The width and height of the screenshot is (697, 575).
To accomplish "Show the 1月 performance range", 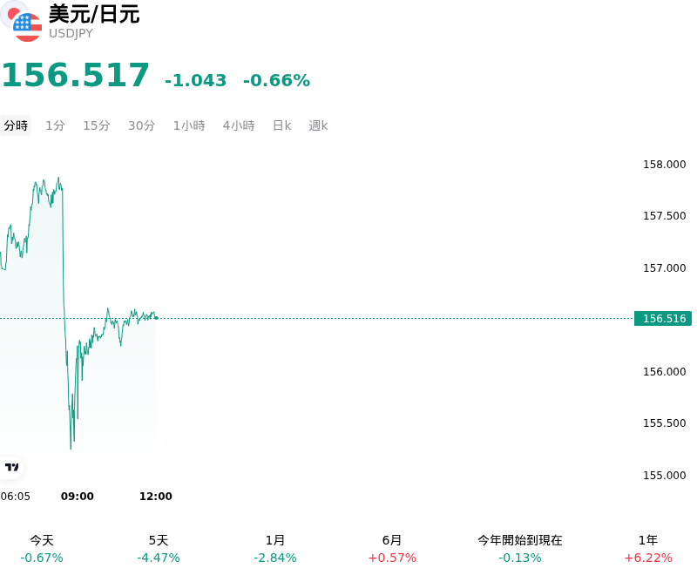I will [x=275, y=549].
